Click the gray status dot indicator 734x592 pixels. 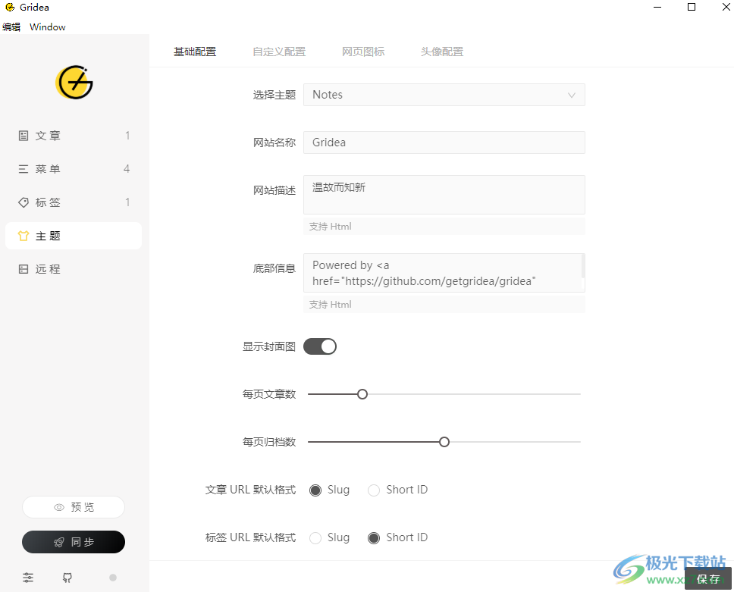tap(113, 578)
